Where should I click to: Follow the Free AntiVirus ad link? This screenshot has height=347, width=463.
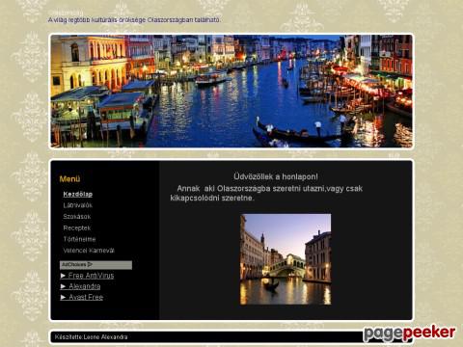pos(91,276)
